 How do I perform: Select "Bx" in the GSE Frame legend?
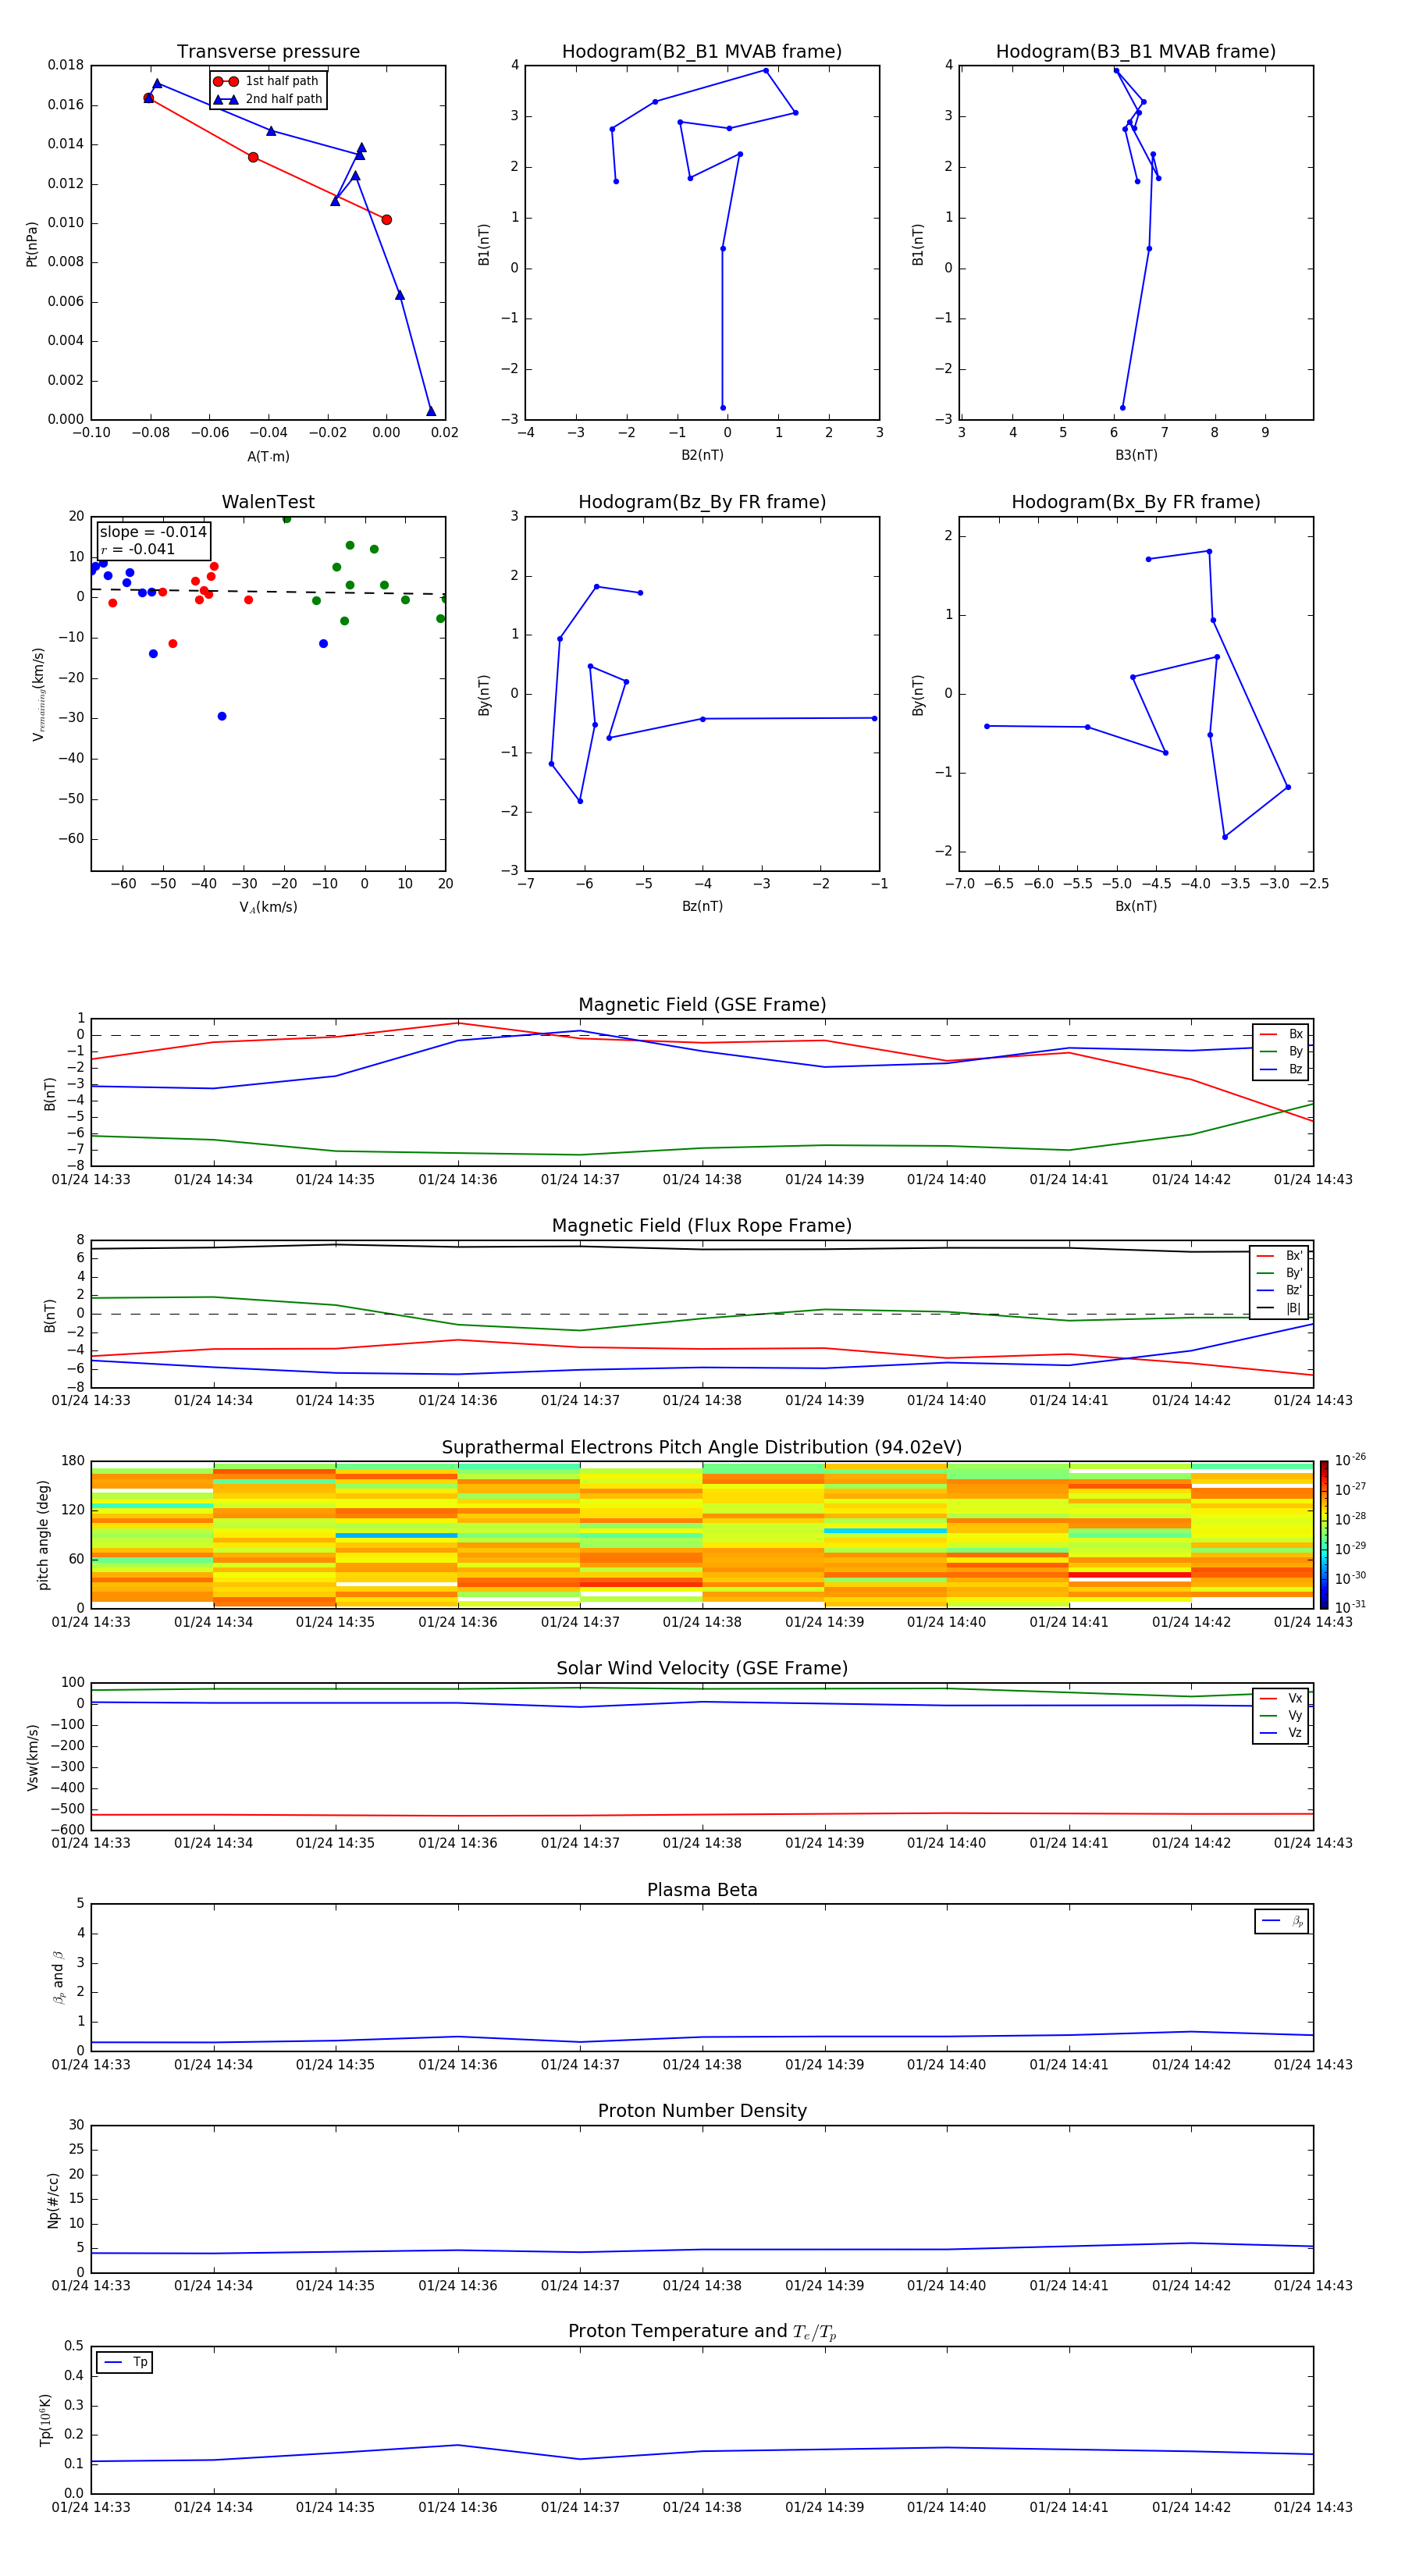coord(1281,1034)
